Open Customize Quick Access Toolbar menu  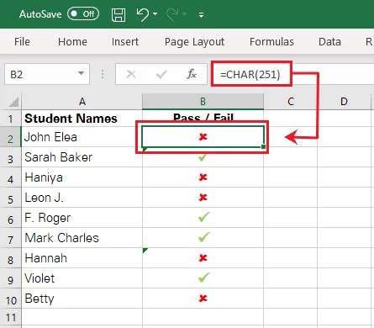(x=201, y=14)
